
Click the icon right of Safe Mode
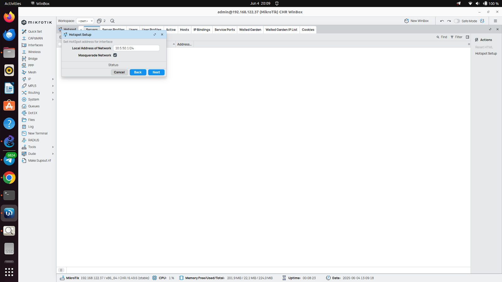[x=482, y=21]
